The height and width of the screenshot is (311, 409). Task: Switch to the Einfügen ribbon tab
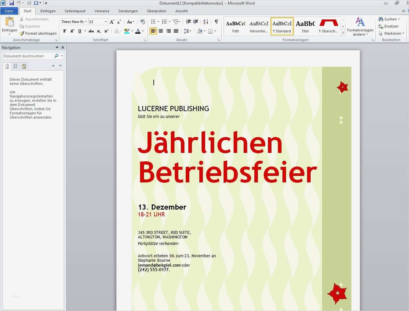point(48,11)
